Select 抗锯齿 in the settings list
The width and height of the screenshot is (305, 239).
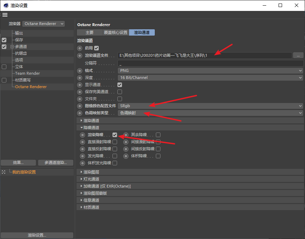click(x=21, y=53)
